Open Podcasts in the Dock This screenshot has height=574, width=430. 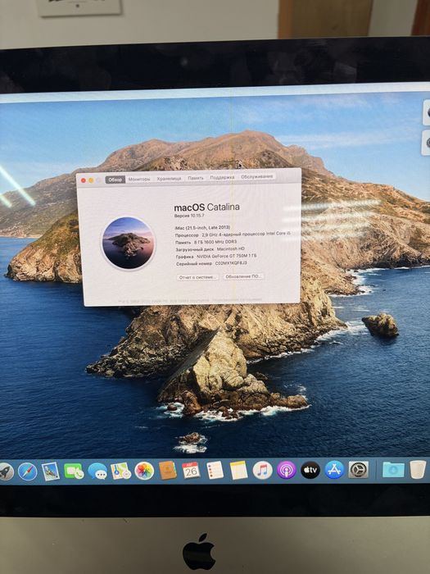(x=287, y=470)
